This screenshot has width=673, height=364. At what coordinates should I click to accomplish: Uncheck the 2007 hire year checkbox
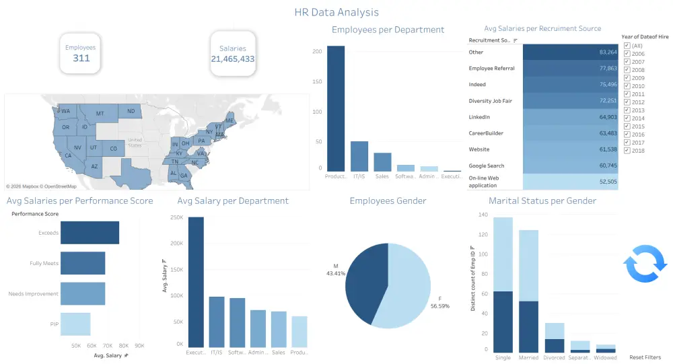click(x=627, y=62)
